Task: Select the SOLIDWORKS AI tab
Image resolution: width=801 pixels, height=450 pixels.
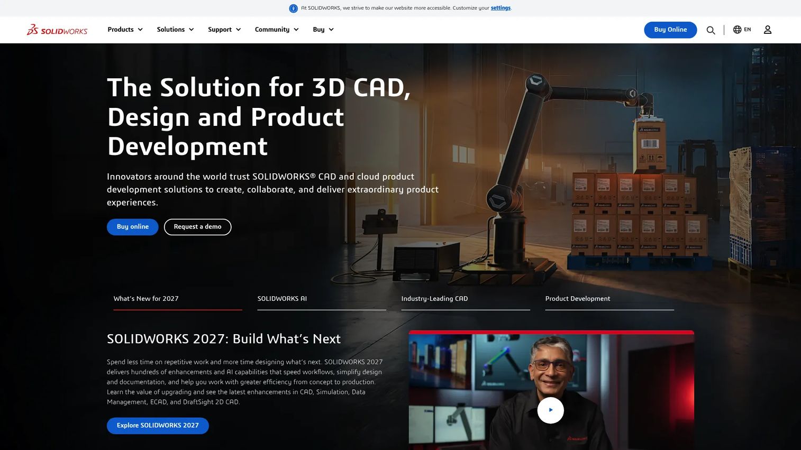Action: click(322, 299)
